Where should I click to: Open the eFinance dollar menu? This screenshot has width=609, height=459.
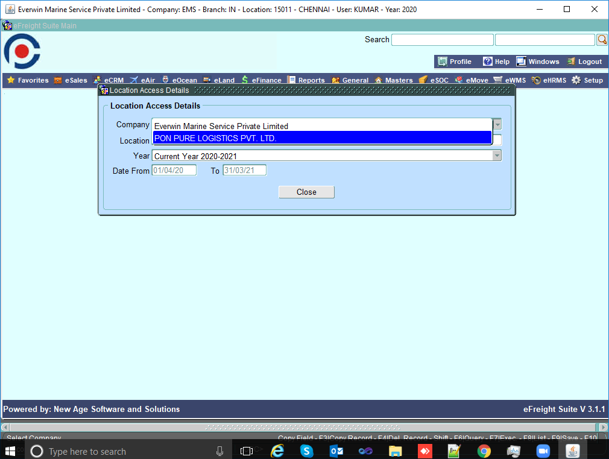(x=261, y=80)
